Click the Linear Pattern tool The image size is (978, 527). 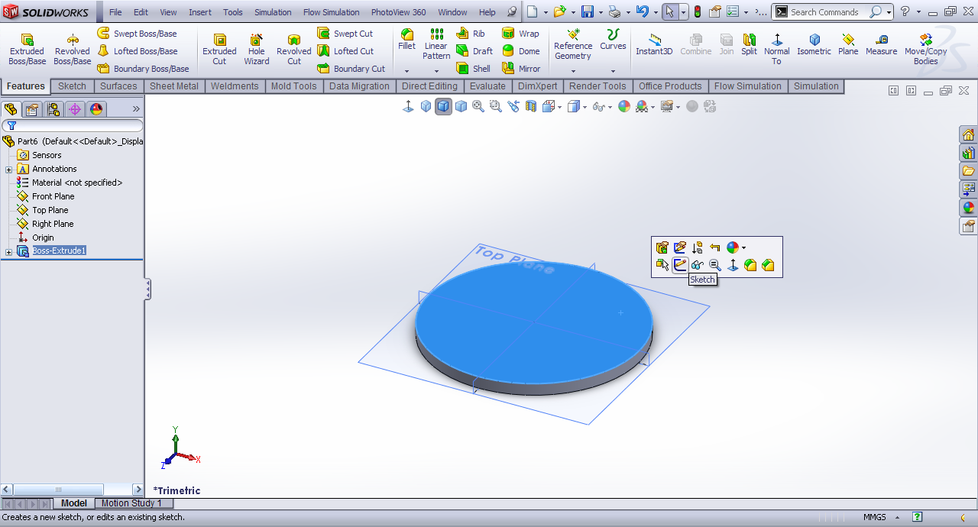[436, 44]
